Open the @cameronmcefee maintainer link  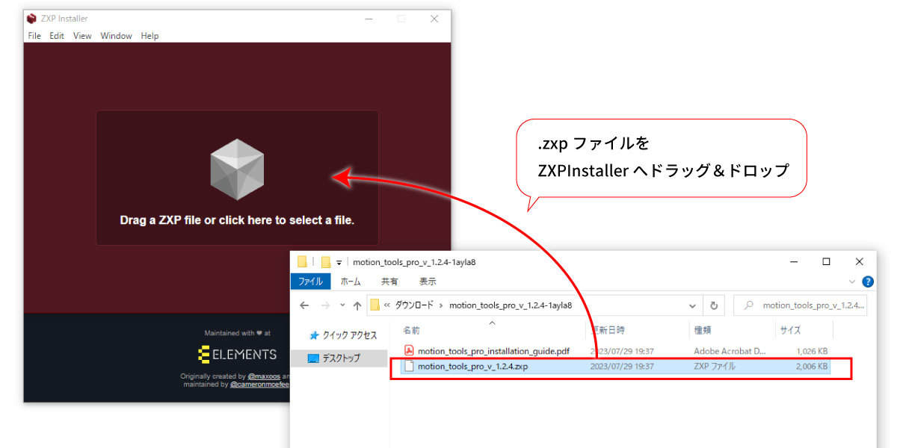click(x=259, y=385)
